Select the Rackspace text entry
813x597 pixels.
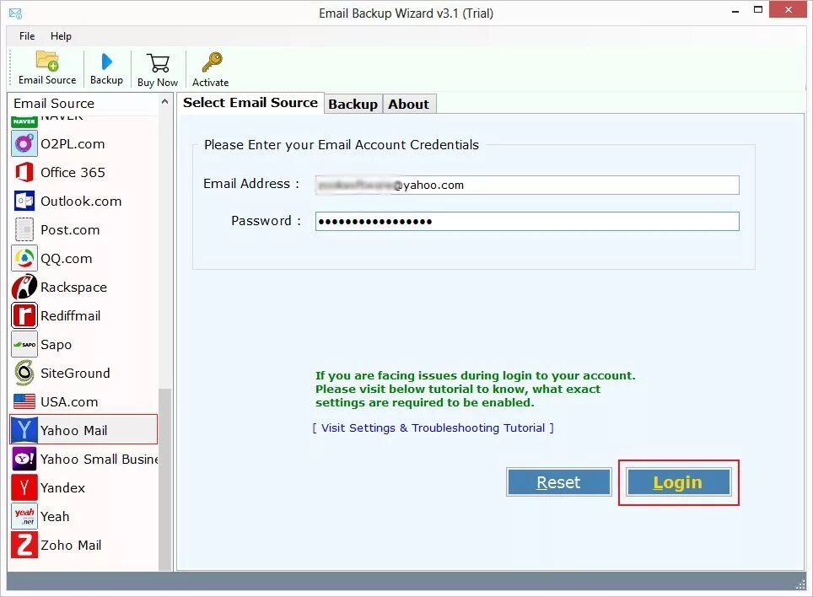73,287
